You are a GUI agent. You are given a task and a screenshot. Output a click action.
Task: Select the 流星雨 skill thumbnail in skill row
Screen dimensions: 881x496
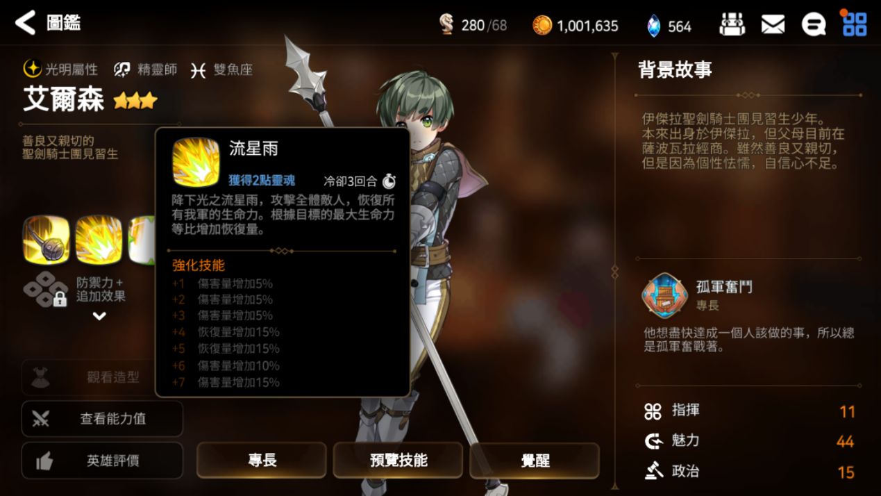(x=99, y=240)
